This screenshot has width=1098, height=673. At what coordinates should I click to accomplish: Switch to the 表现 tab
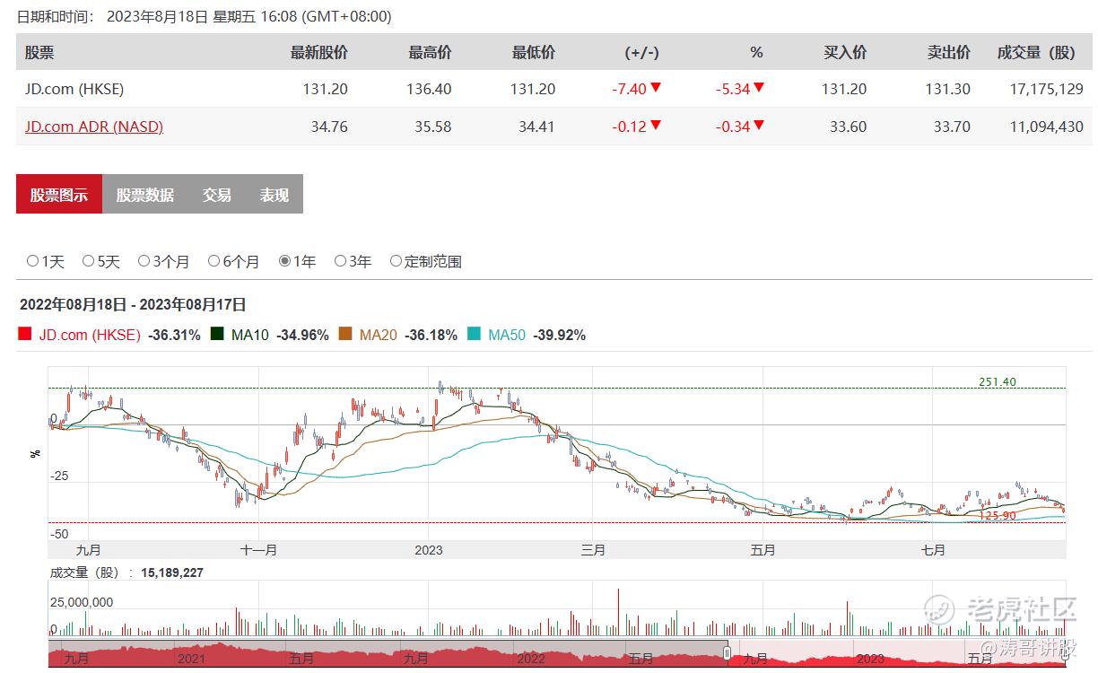(x=274, y=194)
